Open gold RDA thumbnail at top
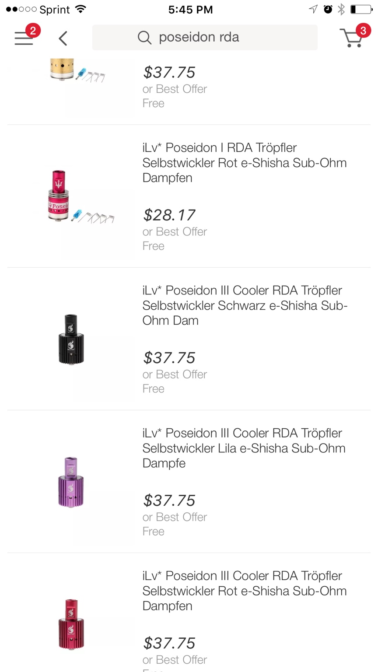 pos(70,70)
